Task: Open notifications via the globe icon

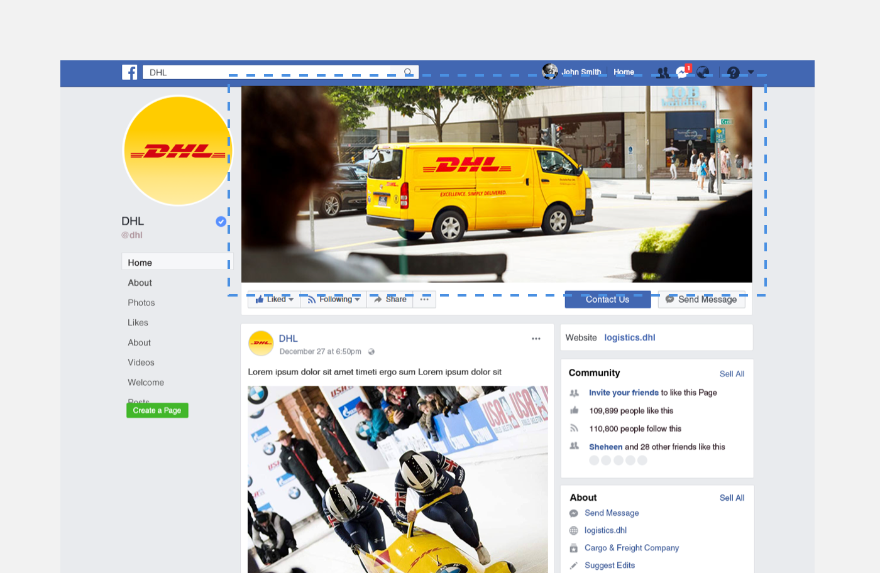Action: [703, 72]
